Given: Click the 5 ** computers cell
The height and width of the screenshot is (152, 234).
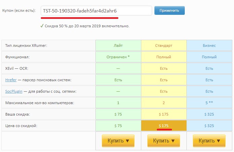Looking at the screenshot, I should click(209, 103).
